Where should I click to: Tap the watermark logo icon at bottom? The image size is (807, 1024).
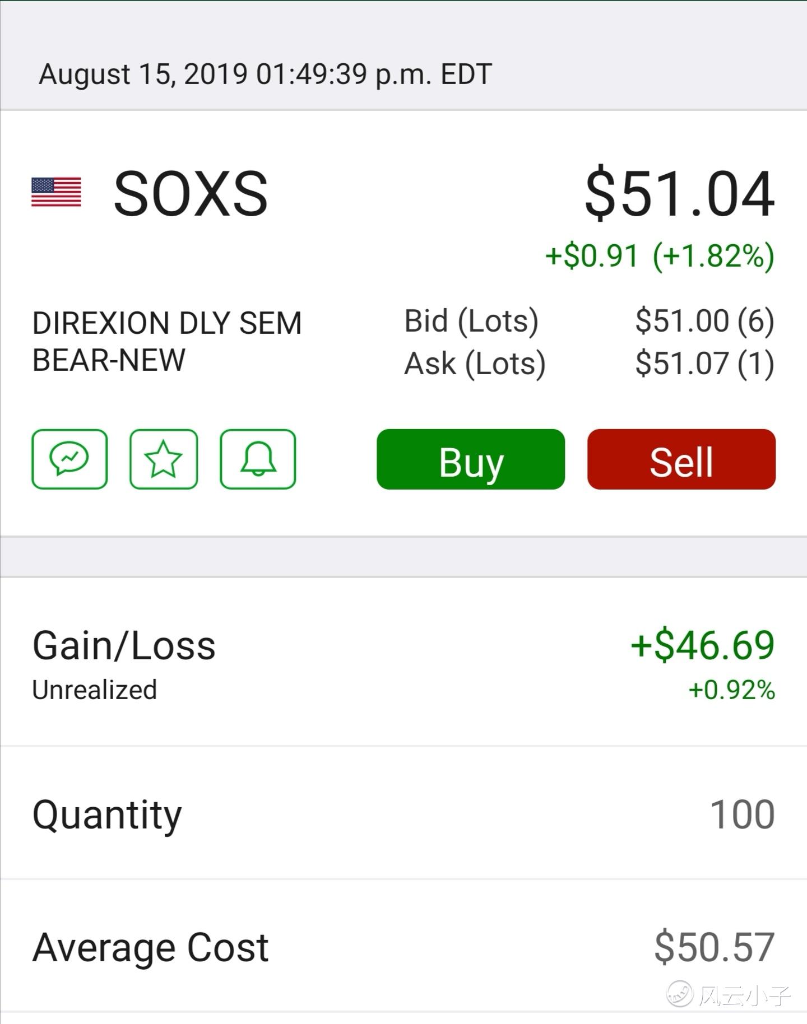click(x=680, y=994)
